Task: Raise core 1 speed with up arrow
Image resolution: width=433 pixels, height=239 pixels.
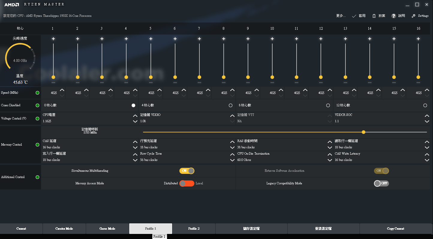Action: (x=62, y=90)
